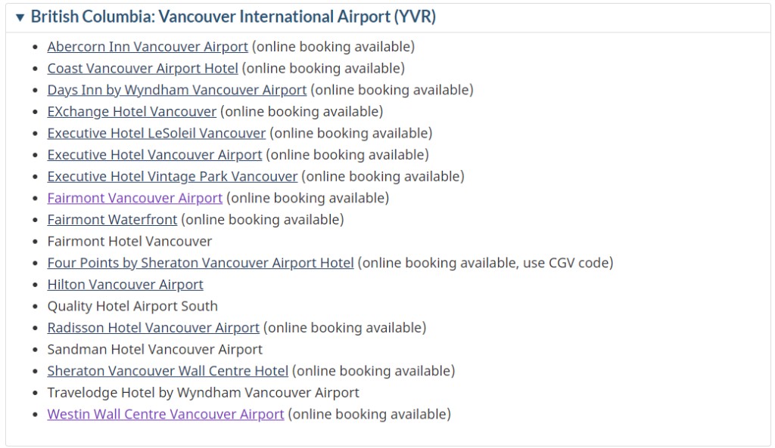Click the Fairmont Vancouver Airport link
Screen dimensions: 775x448
pyautogui.click(x=135, y=198)
